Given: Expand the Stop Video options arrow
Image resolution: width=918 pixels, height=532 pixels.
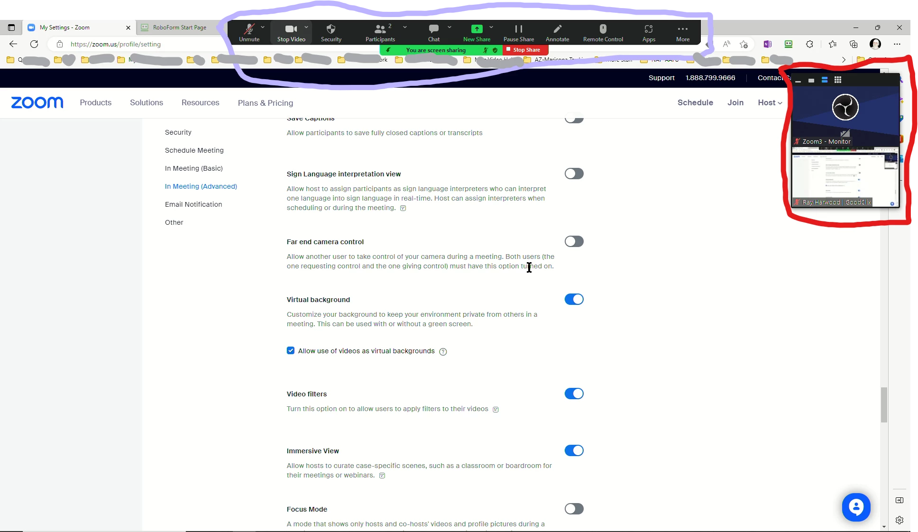Looking at the screenshot, I should pyautogui.click(x=306, y=27).
